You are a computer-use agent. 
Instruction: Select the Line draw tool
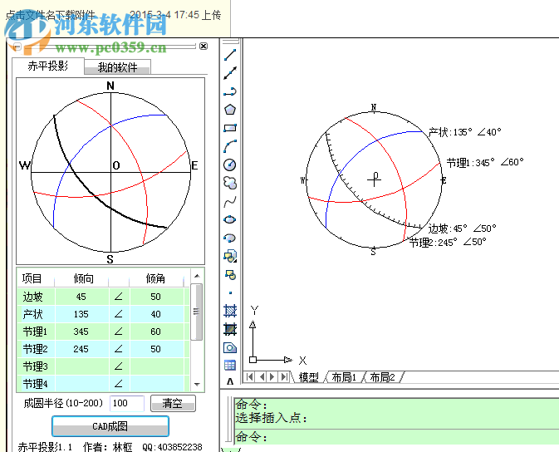click(230, 55)
